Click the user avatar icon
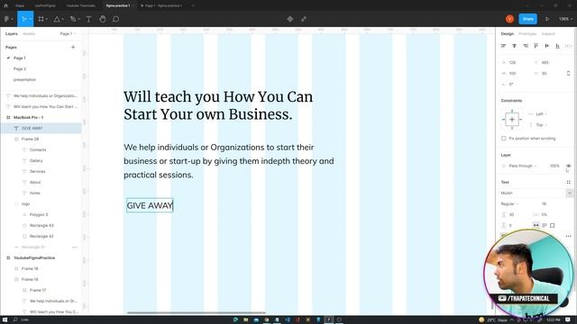Image resolution: width=577 pixels, height=324 pixels. click(x=509, y=19)
